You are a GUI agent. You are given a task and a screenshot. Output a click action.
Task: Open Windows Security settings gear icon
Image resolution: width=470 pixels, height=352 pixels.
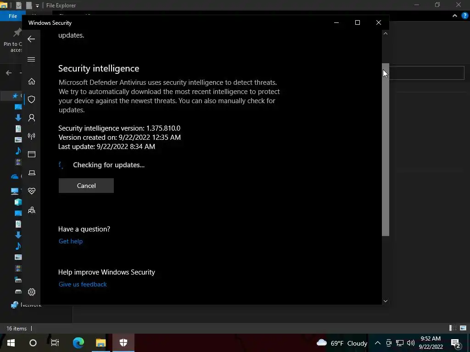click(32, 292)
